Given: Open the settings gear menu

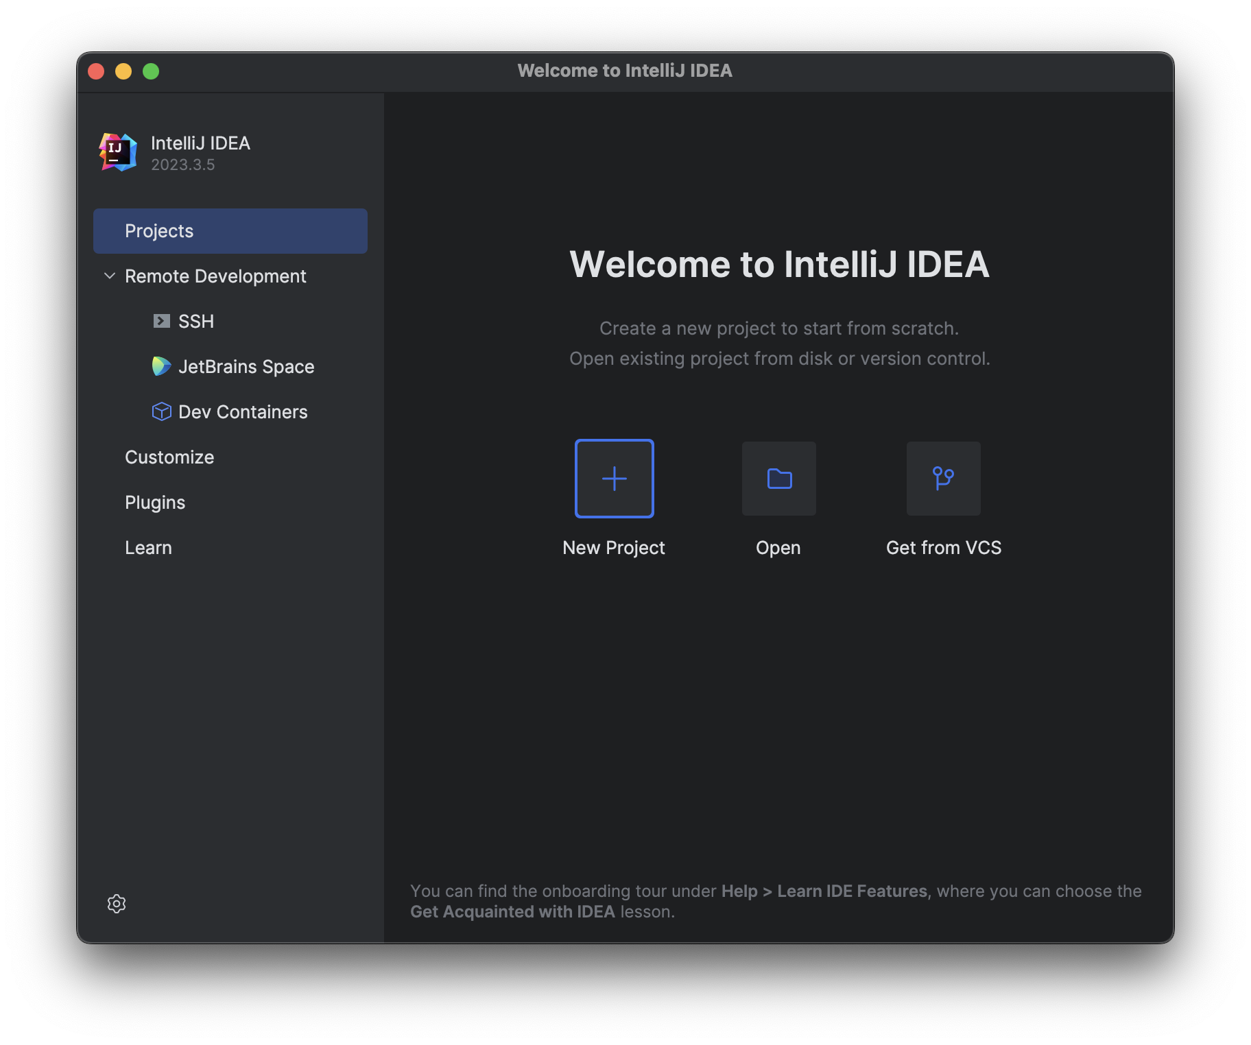Looking at the screenshot, I should 117,904.
